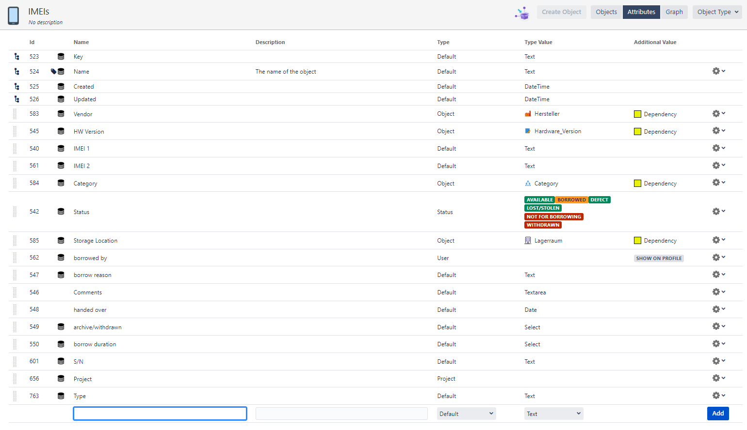Toggle SHOW ON PROFILE for borrowed by
The height and width of the screenshot is (430, 747).
point(659,258)
